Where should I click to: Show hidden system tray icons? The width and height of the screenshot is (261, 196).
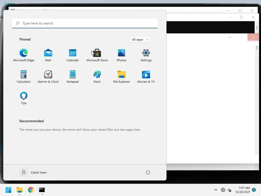pos(216,190)
